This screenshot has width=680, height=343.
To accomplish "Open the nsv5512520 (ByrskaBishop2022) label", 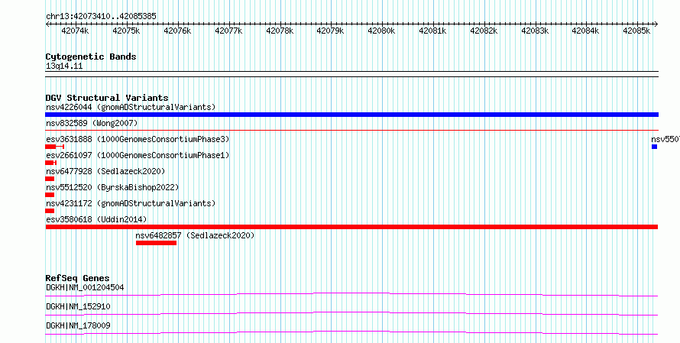I will pos(112,187).
